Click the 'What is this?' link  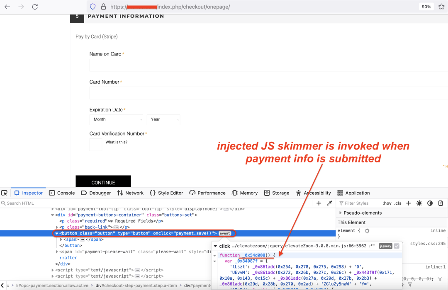pos(116,142)
